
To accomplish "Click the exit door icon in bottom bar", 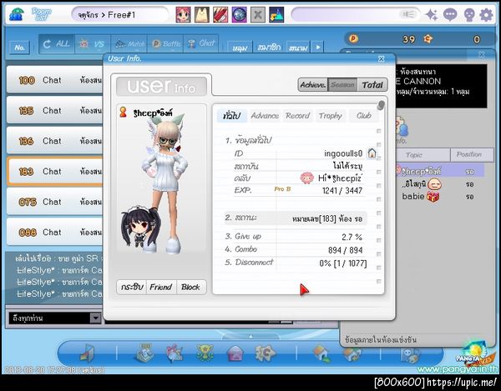I will (x=87, y=353).
